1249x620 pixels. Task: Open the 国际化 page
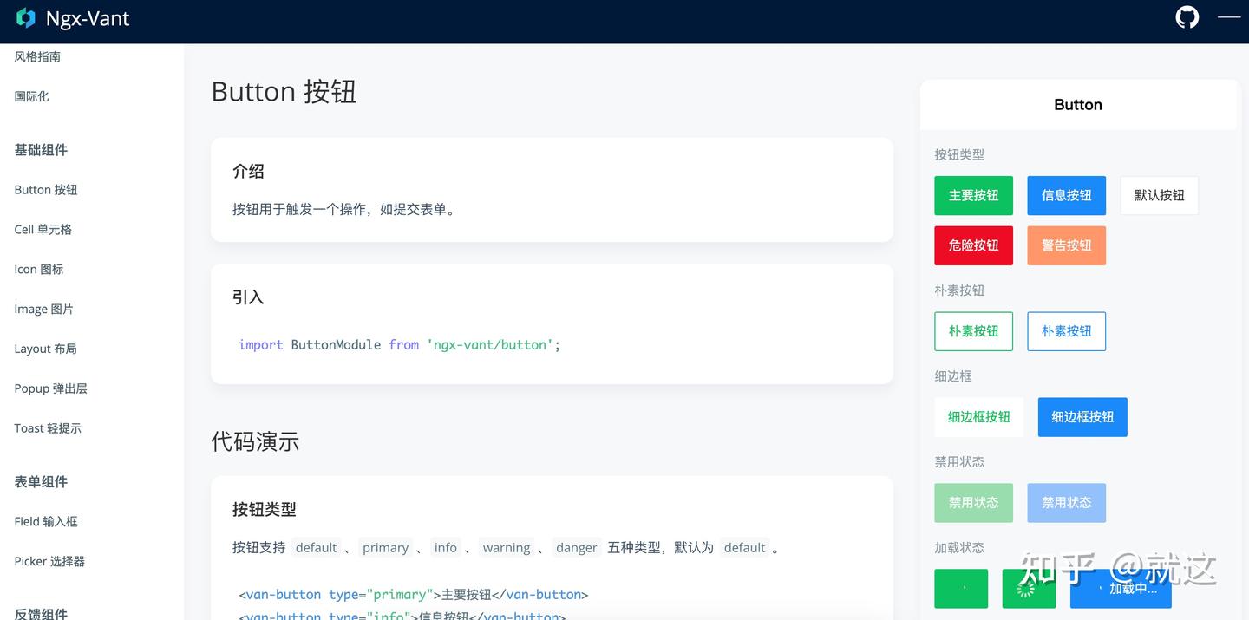pyautogui.click(x=31, y=95)
